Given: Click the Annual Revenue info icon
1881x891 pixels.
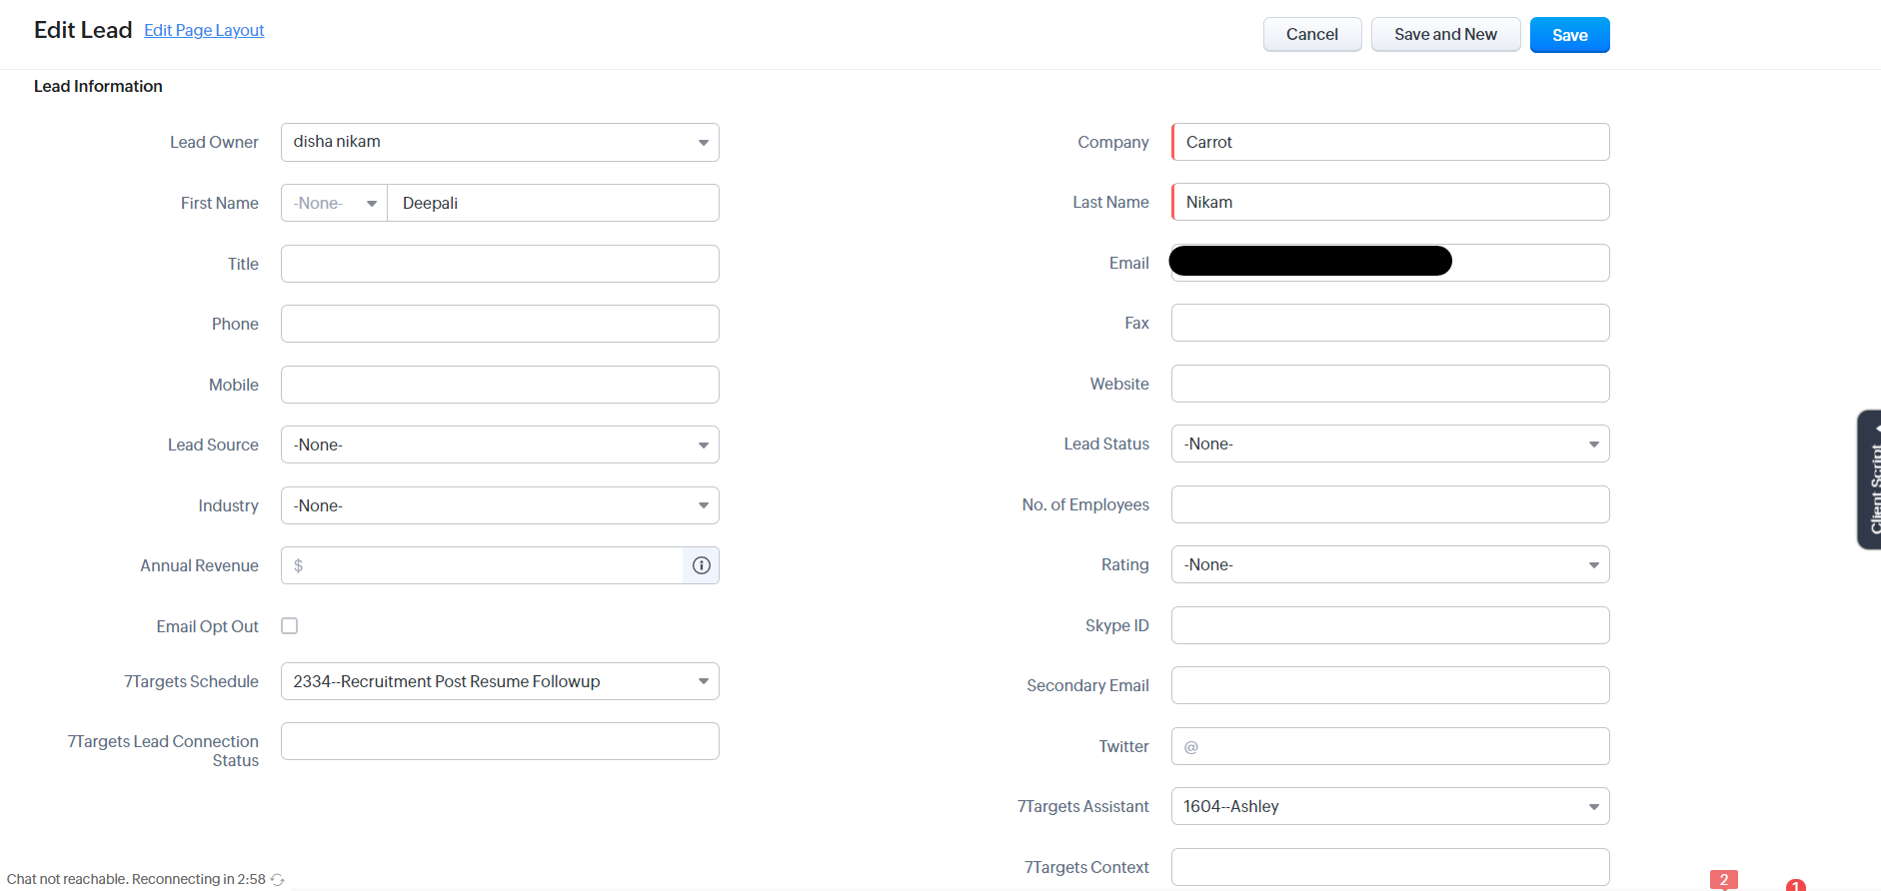Looking at the screenshot, I should point(702,565).
